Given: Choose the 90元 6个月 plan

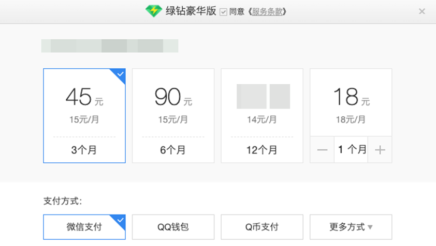Looking at the screenshot, I should click(x=173, y=116).
